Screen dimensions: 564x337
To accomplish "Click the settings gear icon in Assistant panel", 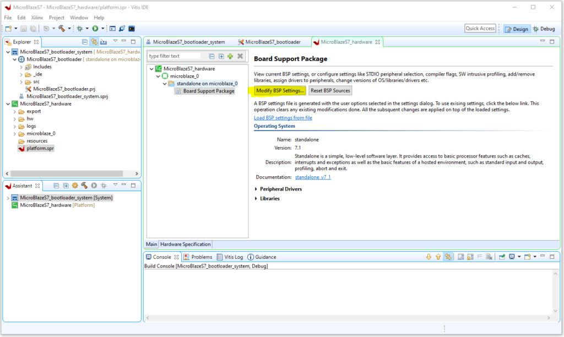I will tap(75, 186).
